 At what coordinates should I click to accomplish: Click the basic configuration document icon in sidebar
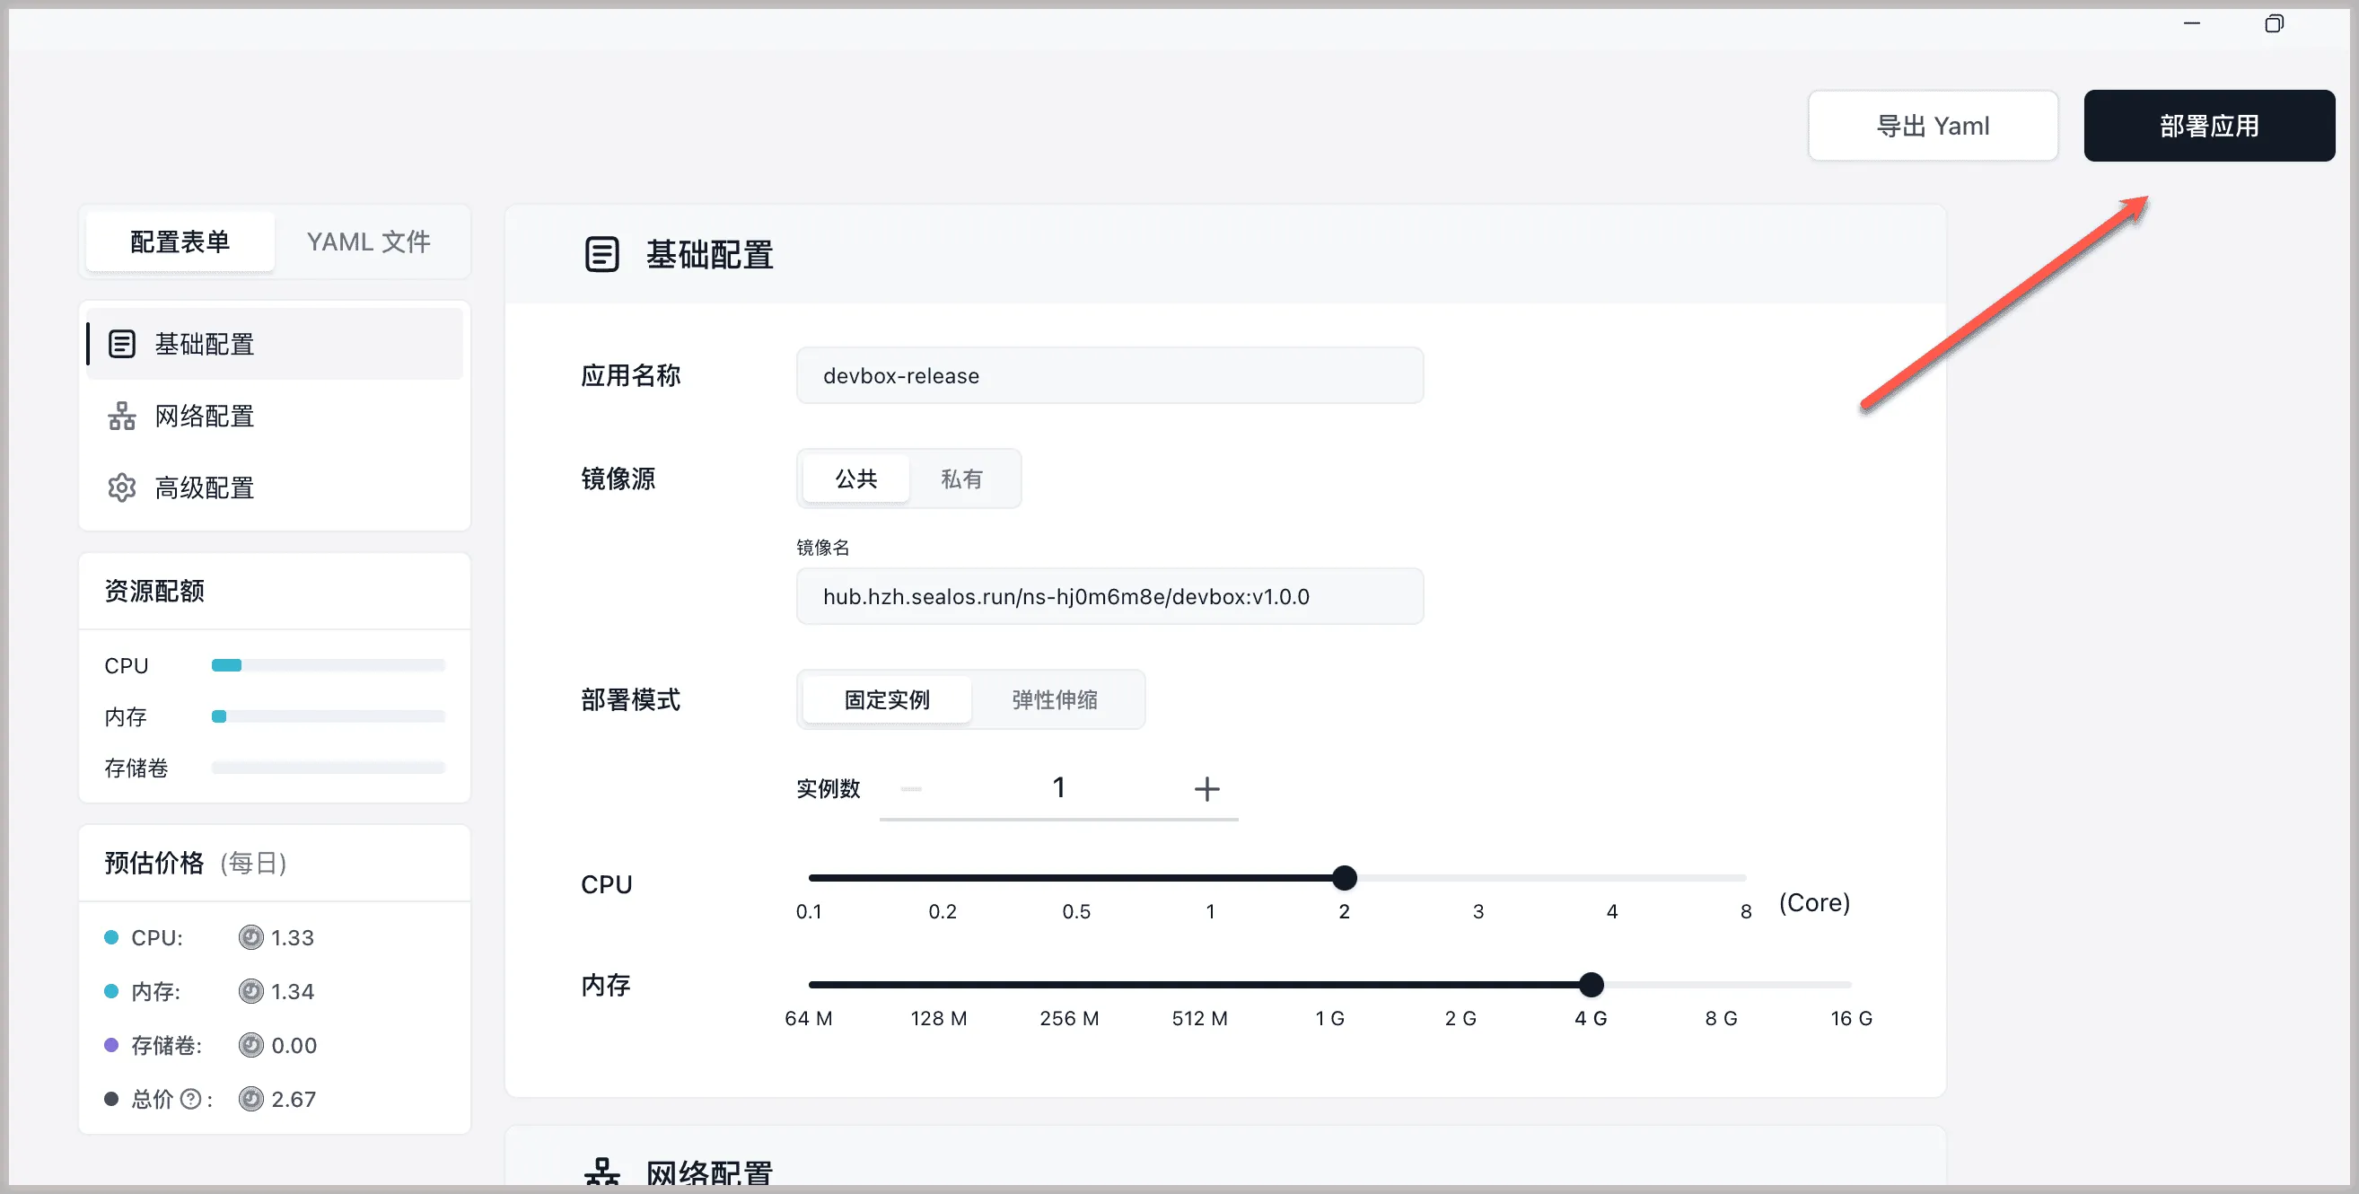122,344
